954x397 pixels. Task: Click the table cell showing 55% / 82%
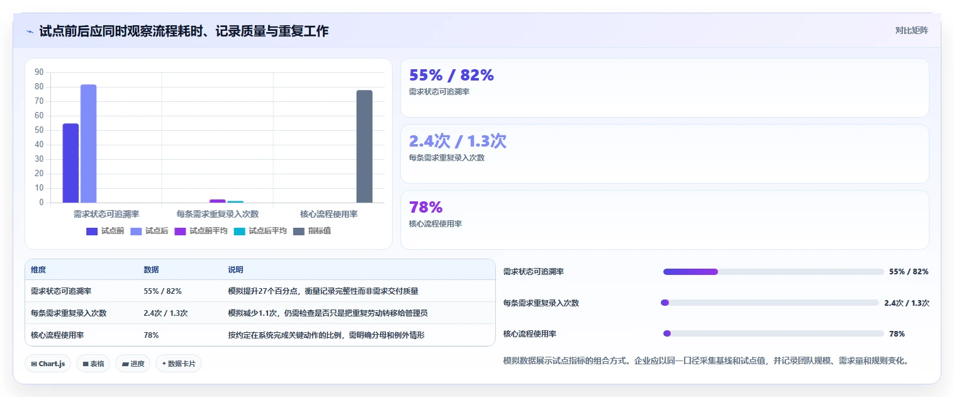coord(162,291)
